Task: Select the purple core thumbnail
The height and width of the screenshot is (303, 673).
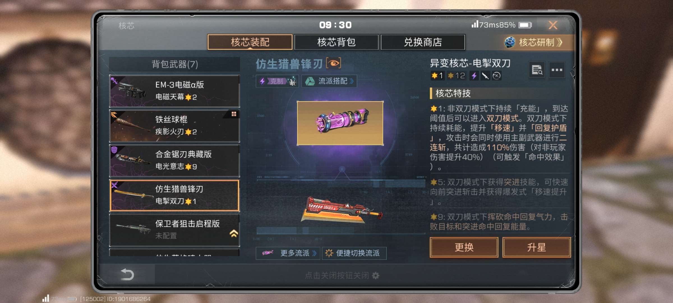Action: pyautogui.click(x=340, y=123)
